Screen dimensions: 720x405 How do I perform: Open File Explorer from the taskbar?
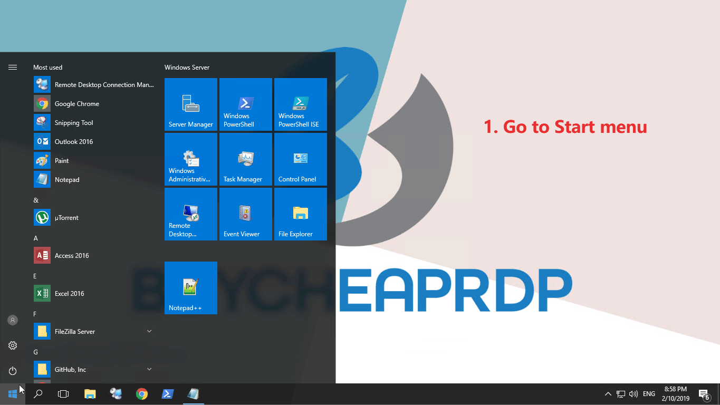90,394
